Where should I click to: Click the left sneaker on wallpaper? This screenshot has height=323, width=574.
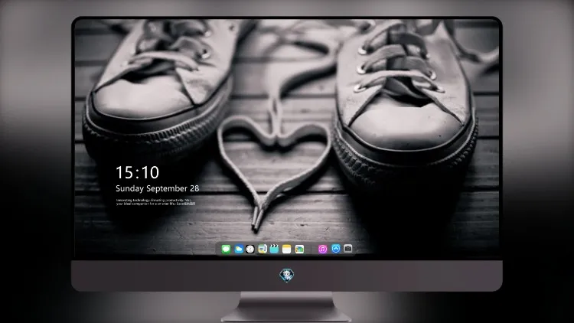[x=158, y=88]
